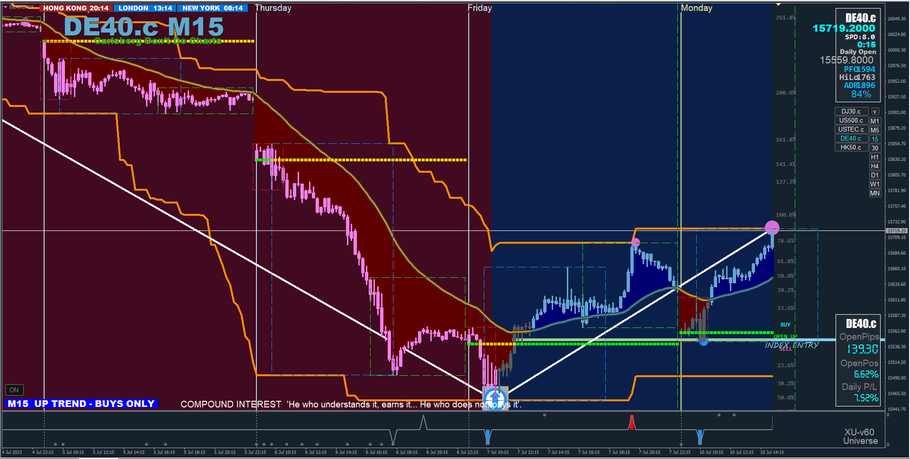Switch chart to the HK50.c symbol

pos(851,148)
